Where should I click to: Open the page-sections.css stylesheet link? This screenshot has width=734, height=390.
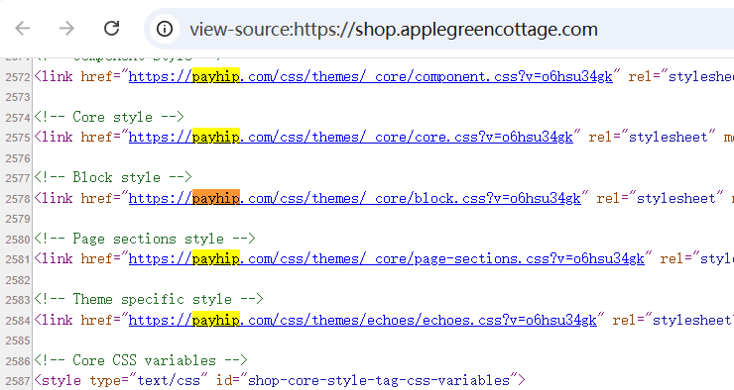tap(386, 258)
